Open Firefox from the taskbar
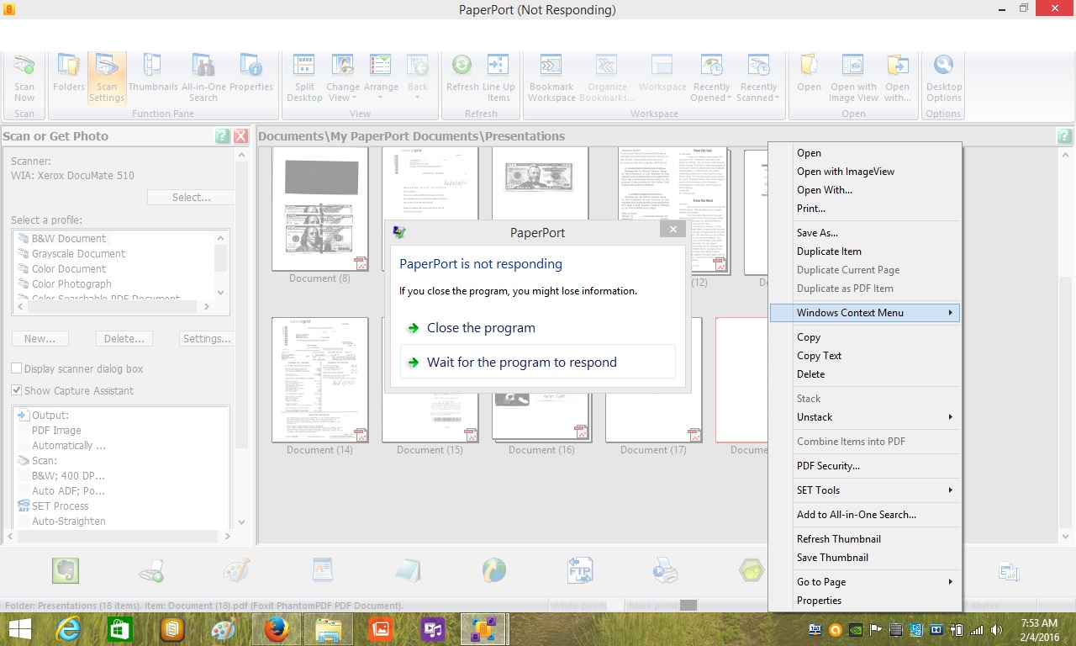The image size is (1076, 646). coord(276,629)
